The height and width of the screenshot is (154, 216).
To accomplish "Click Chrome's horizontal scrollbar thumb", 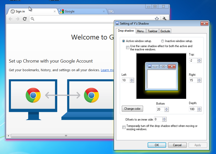I will pyautogui.click(x=63, y=136).
